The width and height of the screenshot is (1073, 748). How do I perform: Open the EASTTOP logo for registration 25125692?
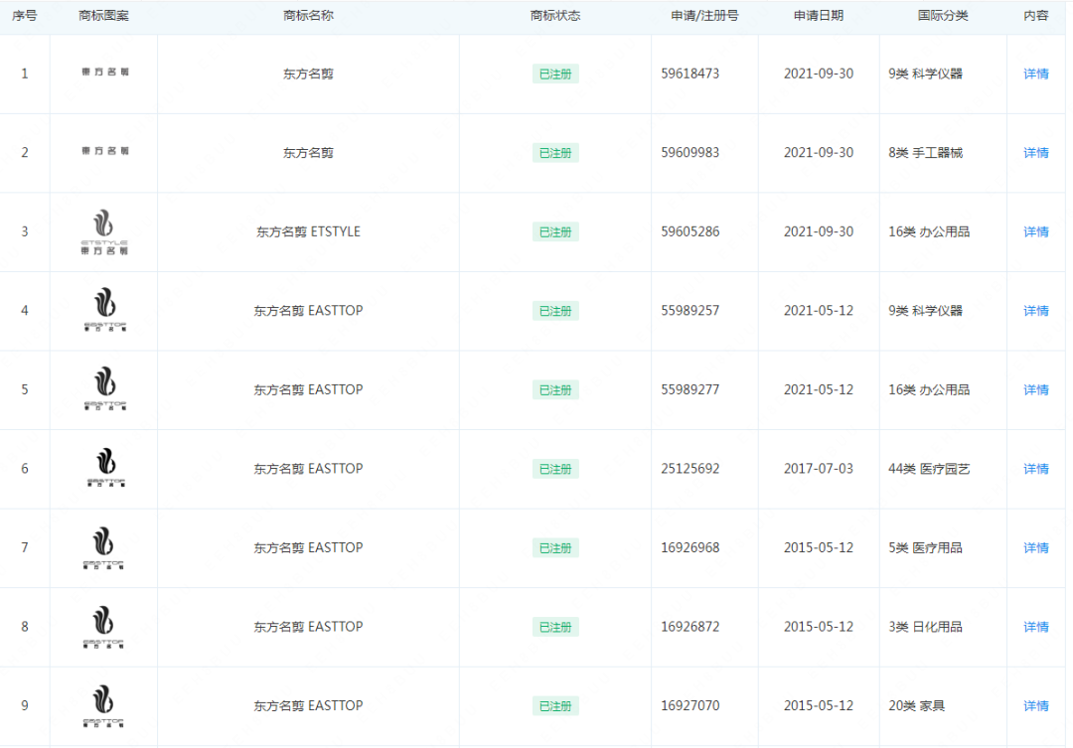[106, 468]
